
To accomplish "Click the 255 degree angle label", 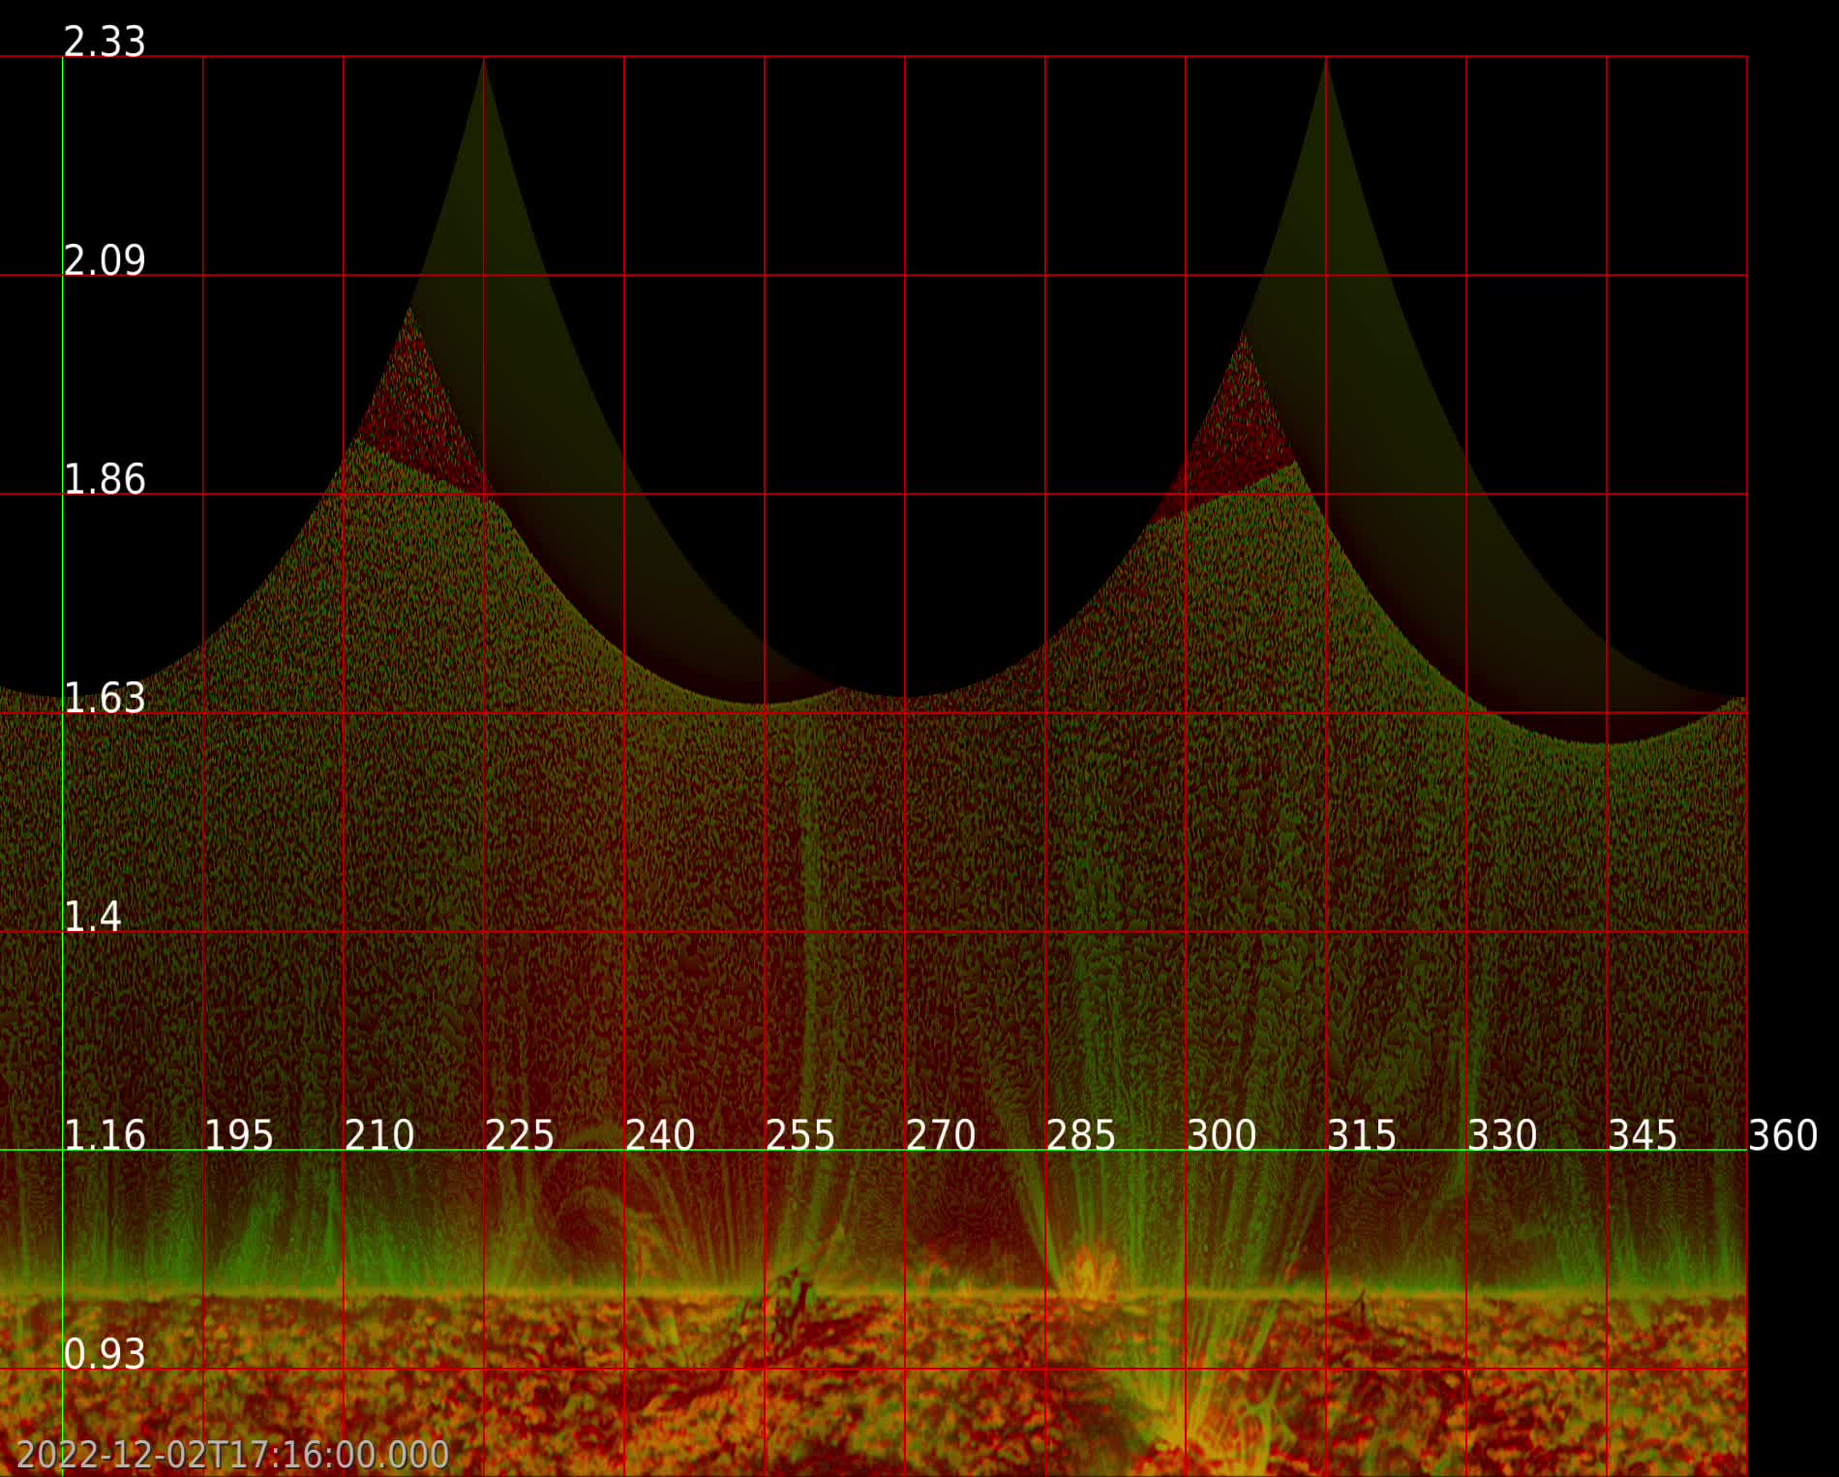I will [x=800, y=1135].
